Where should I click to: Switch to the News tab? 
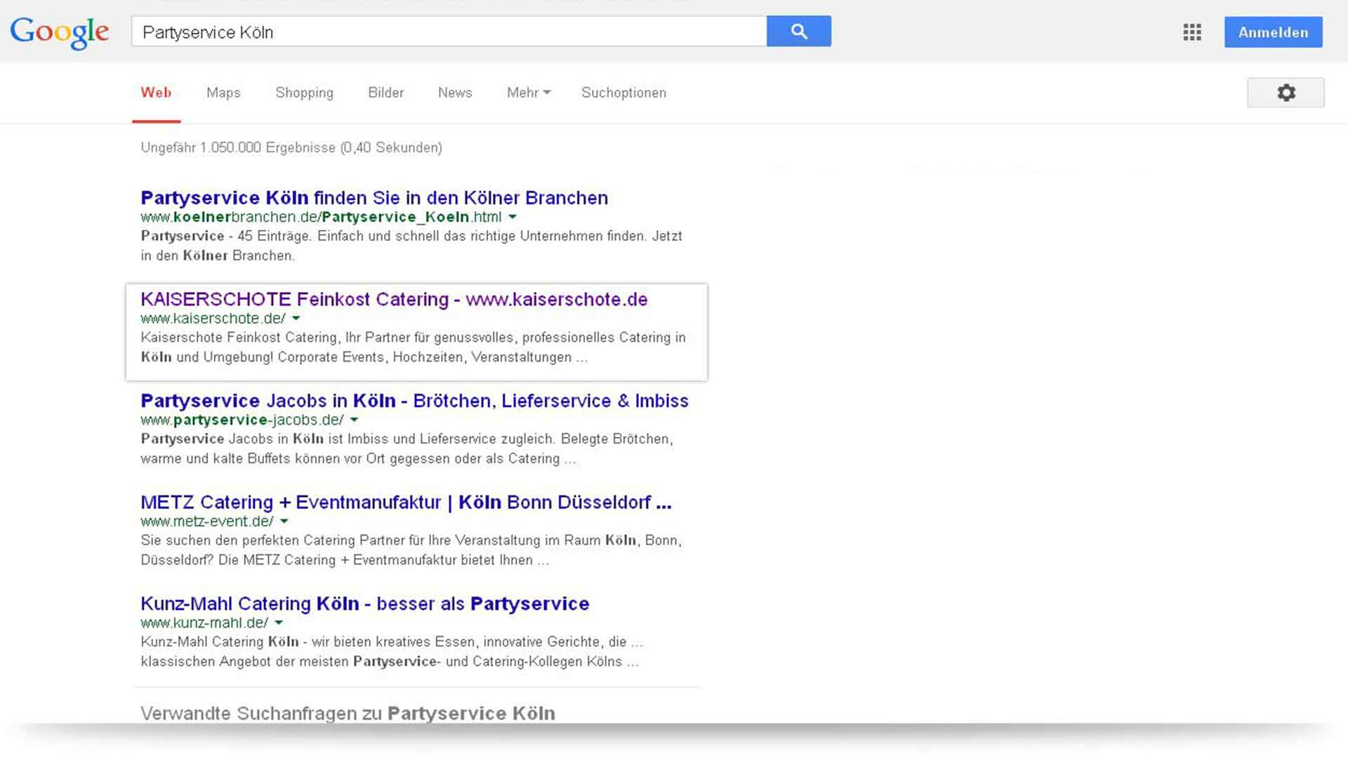pyautogui.click(x=454, y=93)
